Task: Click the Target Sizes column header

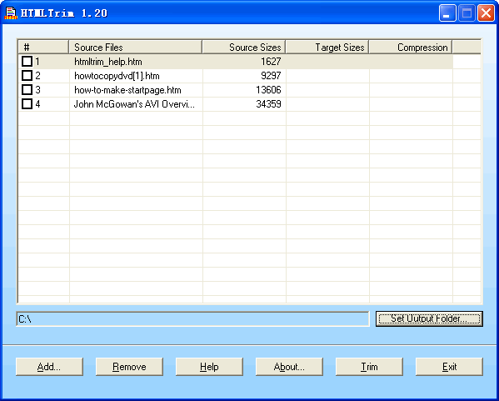Action: (x=327, y=48)
